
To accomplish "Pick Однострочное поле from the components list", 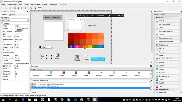I will (167, 38).
